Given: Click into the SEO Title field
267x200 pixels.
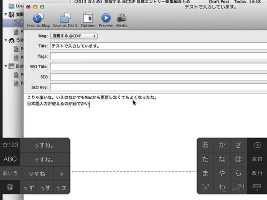Looking at the screenshot, I should pyautogui.click(x=159, y=67).
